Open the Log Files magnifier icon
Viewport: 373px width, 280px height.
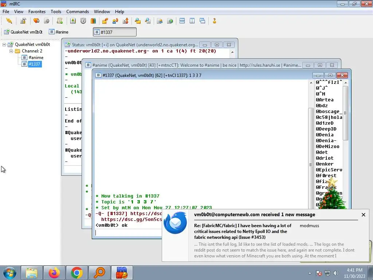coord(148,21)
